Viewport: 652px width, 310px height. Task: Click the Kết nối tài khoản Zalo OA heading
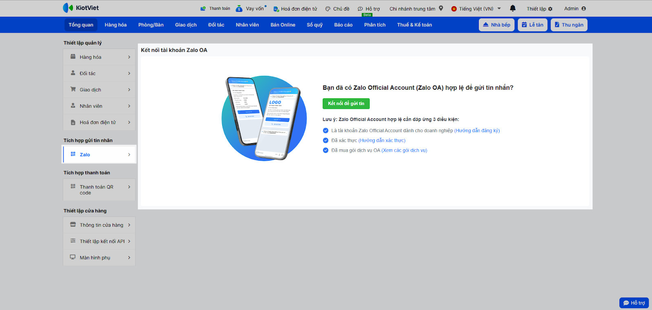click(174, 50)
